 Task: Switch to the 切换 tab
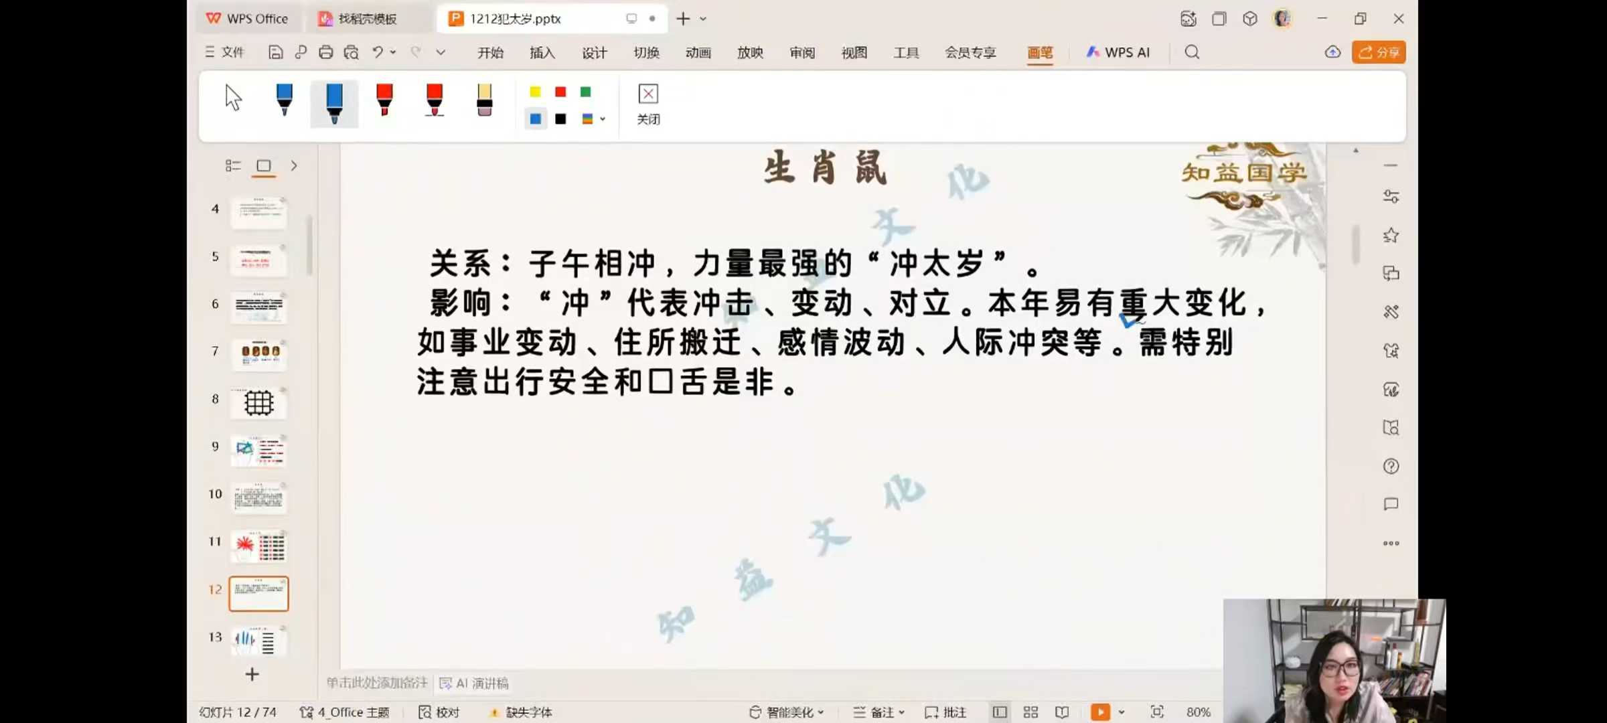click(x=647, y=53)
